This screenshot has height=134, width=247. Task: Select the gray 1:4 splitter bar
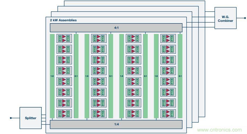point(116,124)
